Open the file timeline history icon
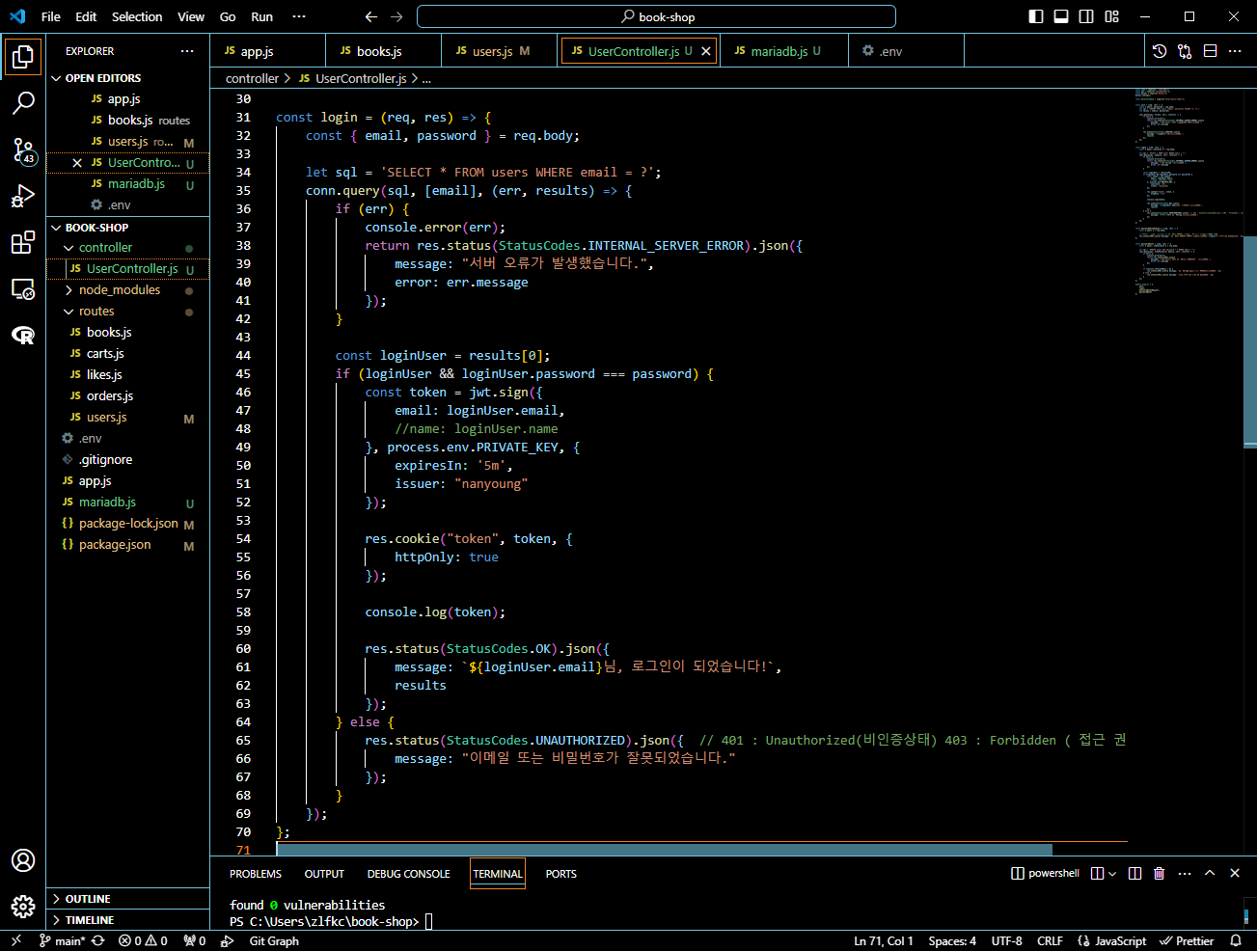This screenshot has height=951, width=1257. [1160, 51]
